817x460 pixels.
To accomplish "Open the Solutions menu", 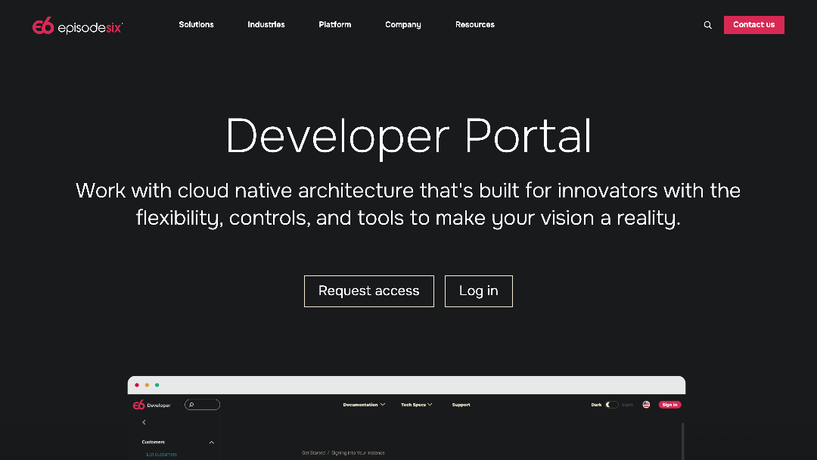I will point(196,24).
